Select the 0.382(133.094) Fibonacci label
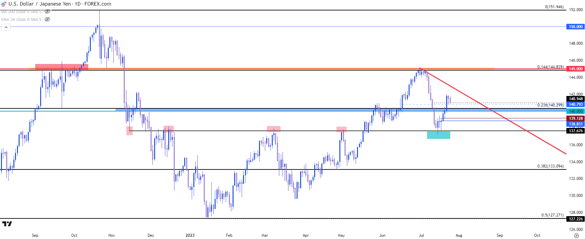The image size is (585, 239). coord(550,166)
